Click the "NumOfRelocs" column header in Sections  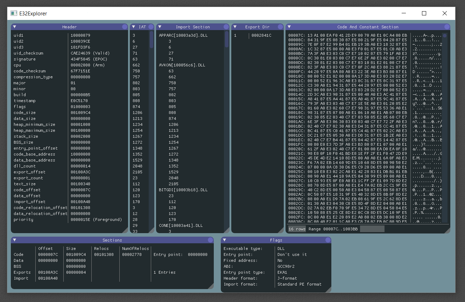click(135, 249)
